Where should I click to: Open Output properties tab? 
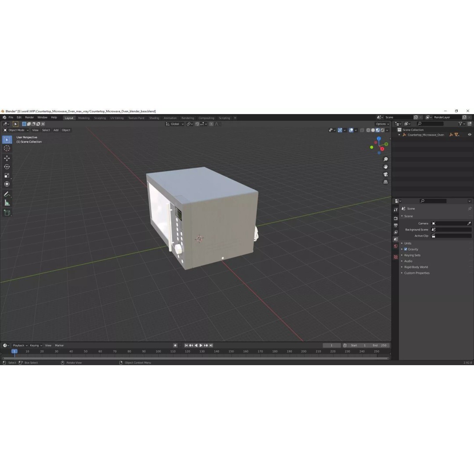click(396, 225)
